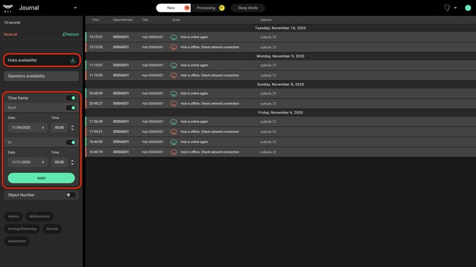Click online cloud icon in 13:19:31 row

[x=174, y=37]
